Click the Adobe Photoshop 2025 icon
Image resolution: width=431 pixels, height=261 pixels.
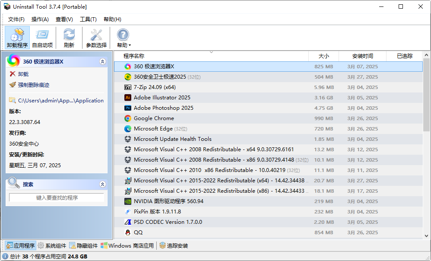point(127,108)
